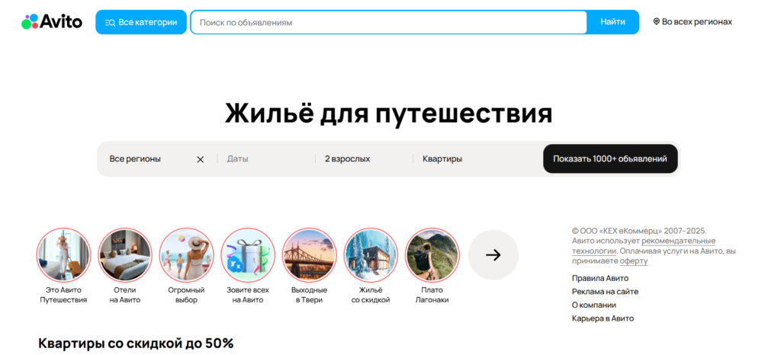Image resolution: width=781 pixels, height=355 pixels.
Task: Open the 2 взрослых guests selector
Action: pyautogui.click(x=364, y=159)
